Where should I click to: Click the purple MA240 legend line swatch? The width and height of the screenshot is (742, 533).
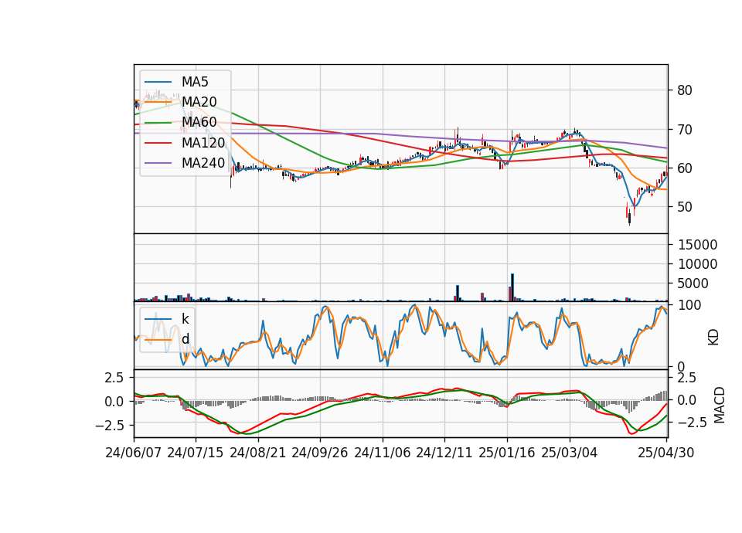click(158, 163)
